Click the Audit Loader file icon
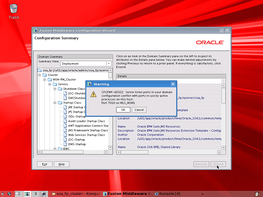The height and width of the screenshot is (197, 263). tap(65, 121)
